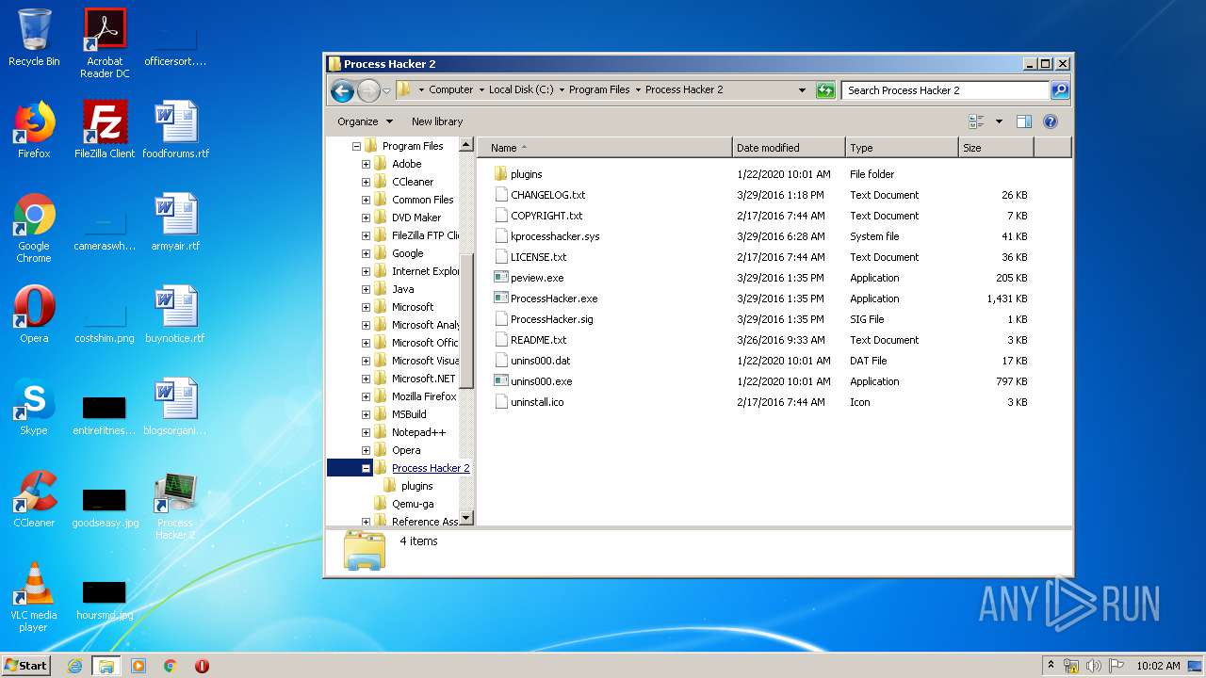Select foodforums.rtf desktop file

175,130
